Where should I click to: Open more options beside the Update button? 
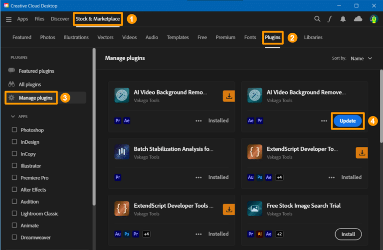point(324,121)
